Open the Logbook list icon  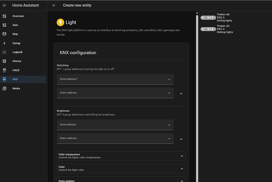tap(4, 52)
